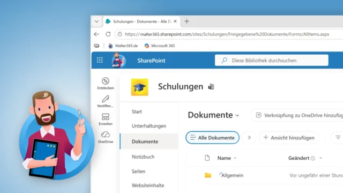Open Notizbuch from site navigation

coord(143,157)
